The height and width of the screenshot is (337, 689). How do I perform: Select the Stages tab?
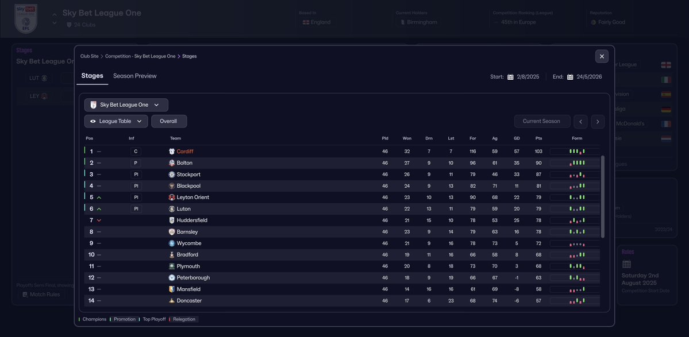tap(93, 76)
